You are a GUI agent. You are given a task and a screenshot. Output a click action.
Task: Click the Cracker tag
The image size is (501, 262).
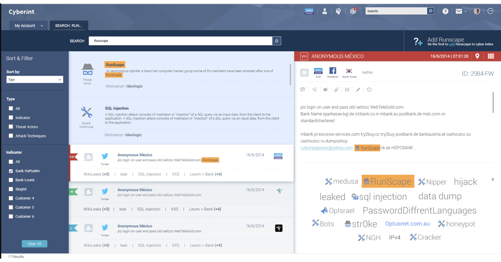pyautogui.click(x=425, y=237)
